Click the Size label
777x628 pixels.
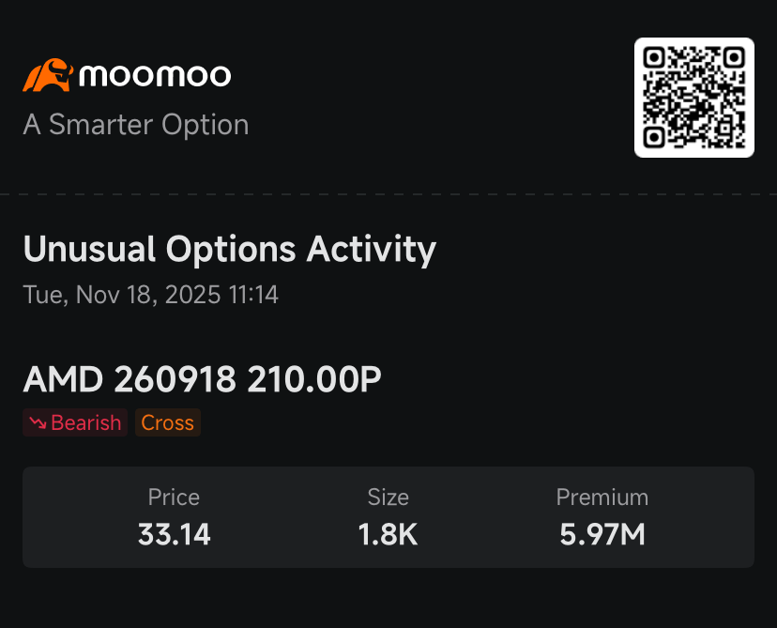point(388,498)
